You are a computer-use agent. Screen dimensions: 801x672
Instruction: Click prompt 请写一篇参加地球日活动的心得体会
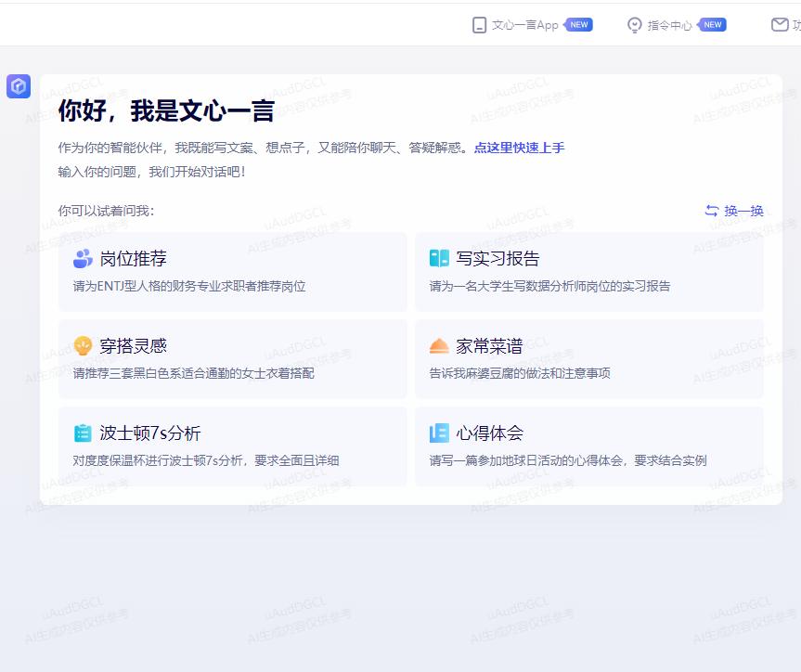click(x=567, y=460)
